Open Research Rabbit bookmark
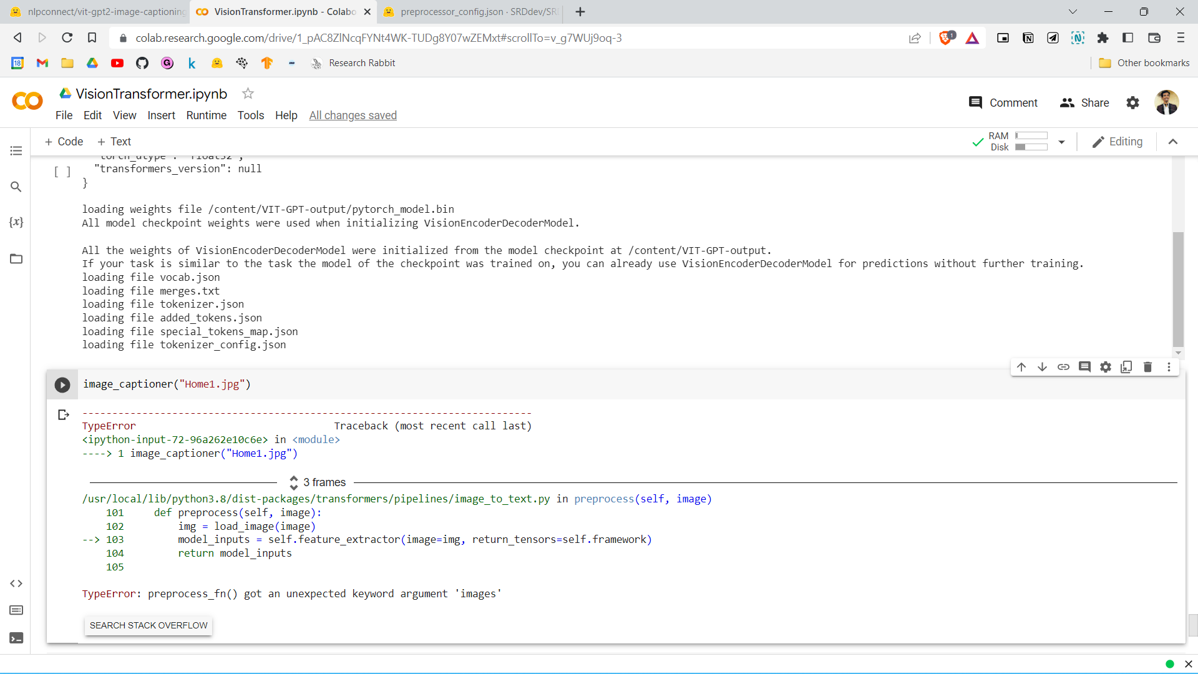Screen dimensions: 1198x674 (x=353, y=63)
